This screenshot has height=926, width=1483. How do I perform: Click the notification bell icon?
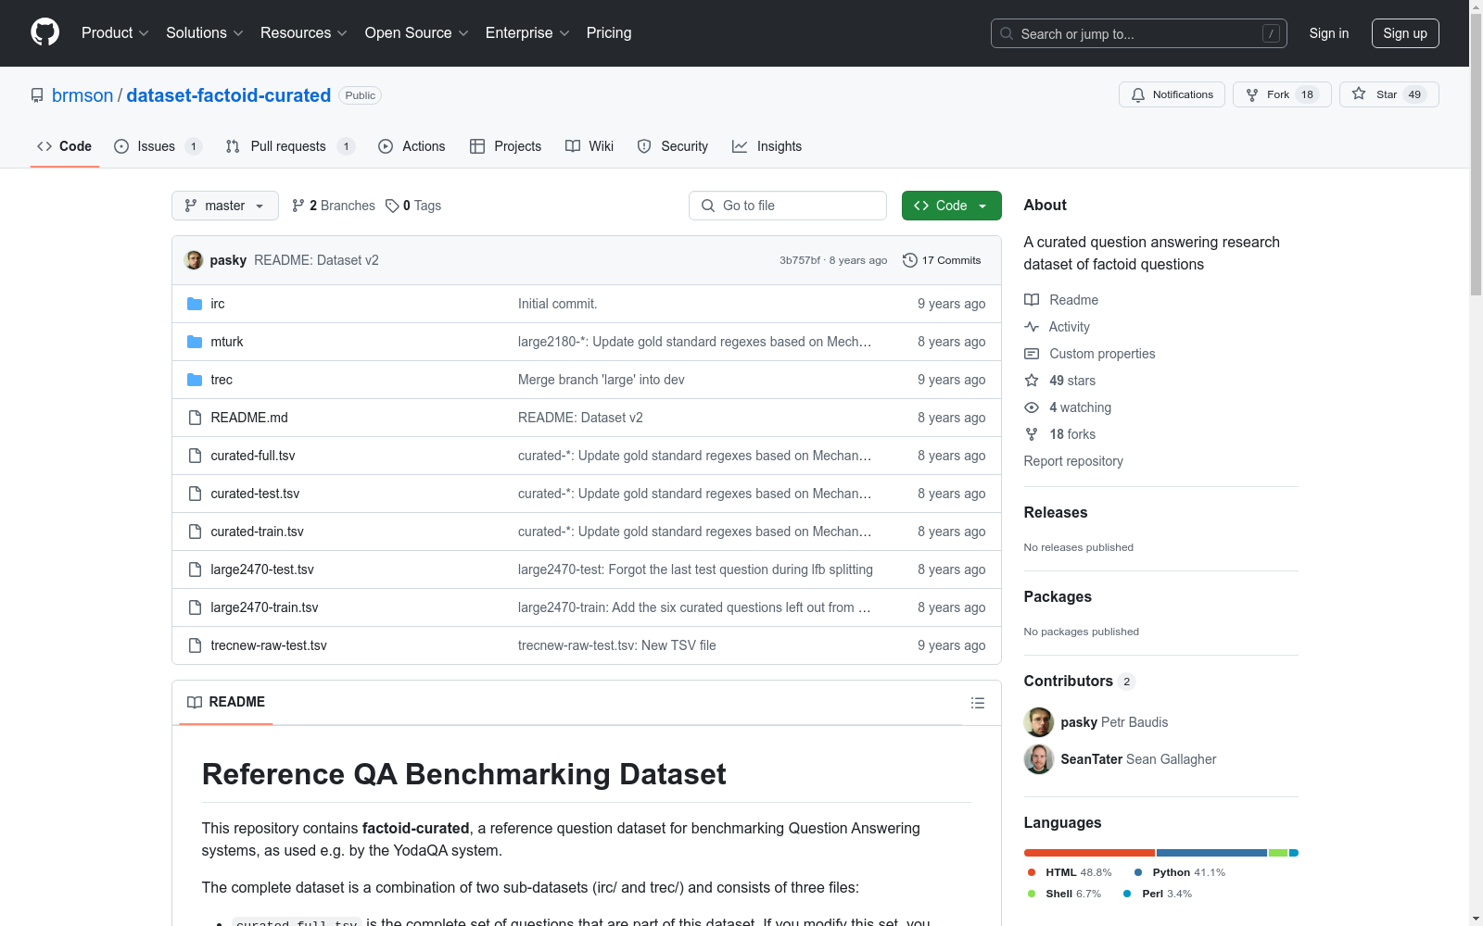click(x=1138, y=94)
